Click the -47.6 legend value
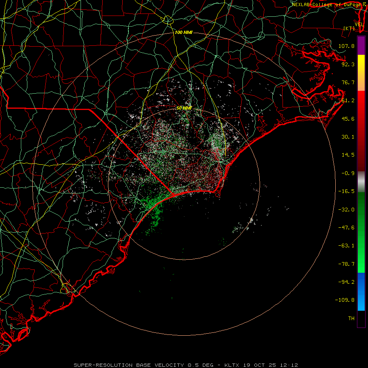This screenshot has width=368, height=368. (x=346, y=228)
